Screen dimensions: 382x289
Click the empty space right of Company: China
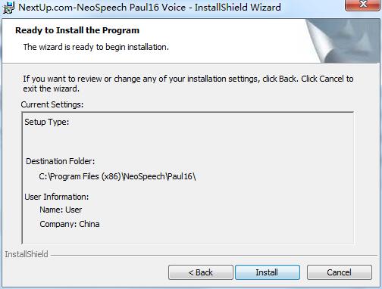tap(225, 224)
